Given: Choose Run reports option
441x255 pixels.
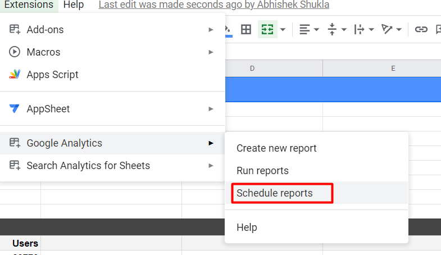Looking at the screenshot, I should (x=316, y=171).
